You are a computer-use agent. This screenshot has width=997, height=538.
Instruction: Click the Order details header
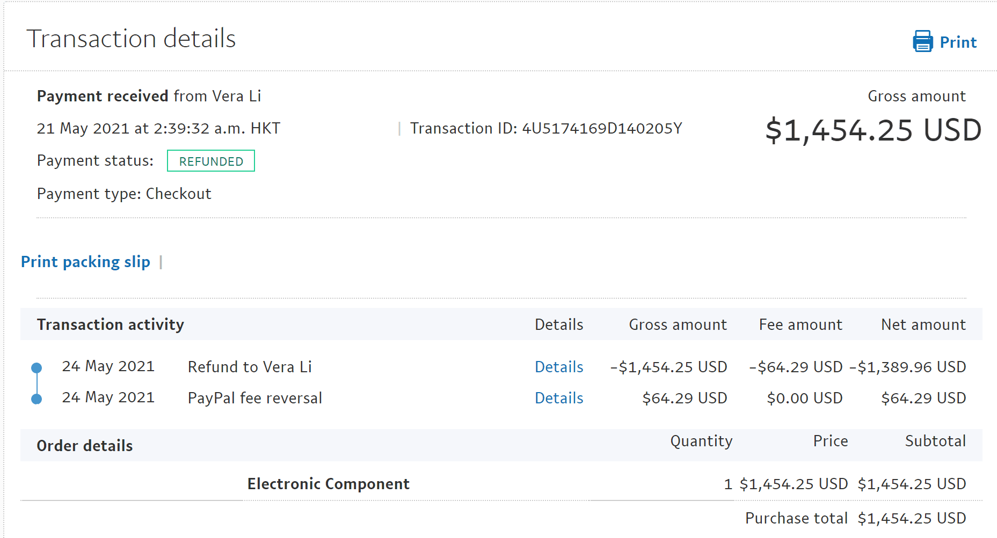click(84, 446)
